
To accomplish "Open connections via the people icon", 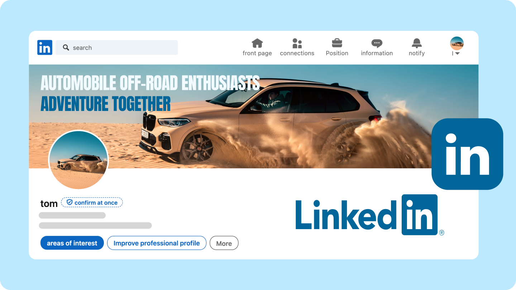I will (x=297, y=43).
